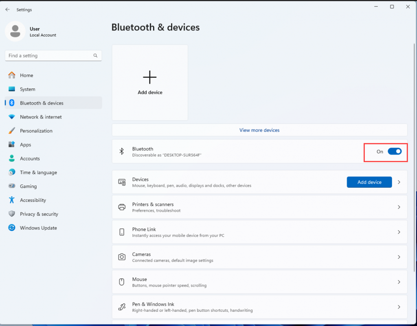Click Instantly access your mobile device text
Screen dimensions: 417x326
click(178, 235)
